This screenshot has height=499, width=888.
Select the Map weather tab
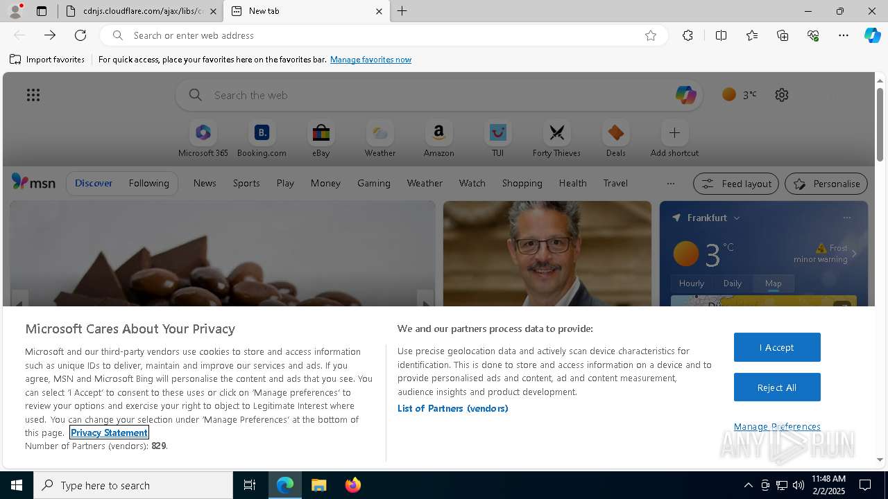[x=774, y=283]
